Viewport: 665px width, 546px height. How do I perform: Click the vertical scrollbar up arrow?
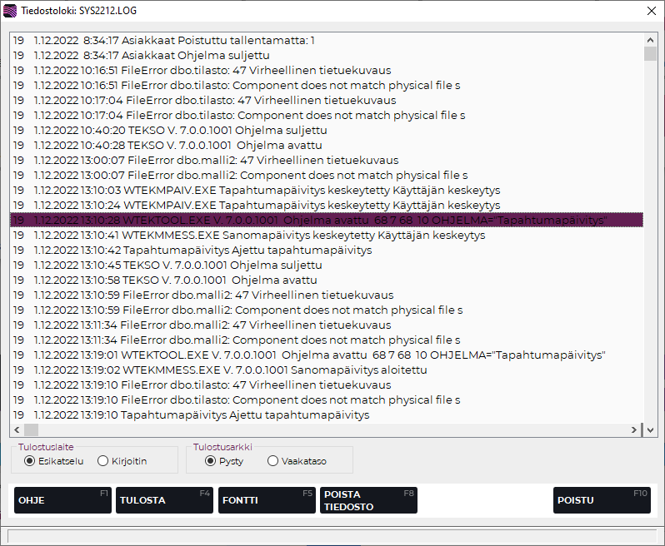tap(651, 39)
